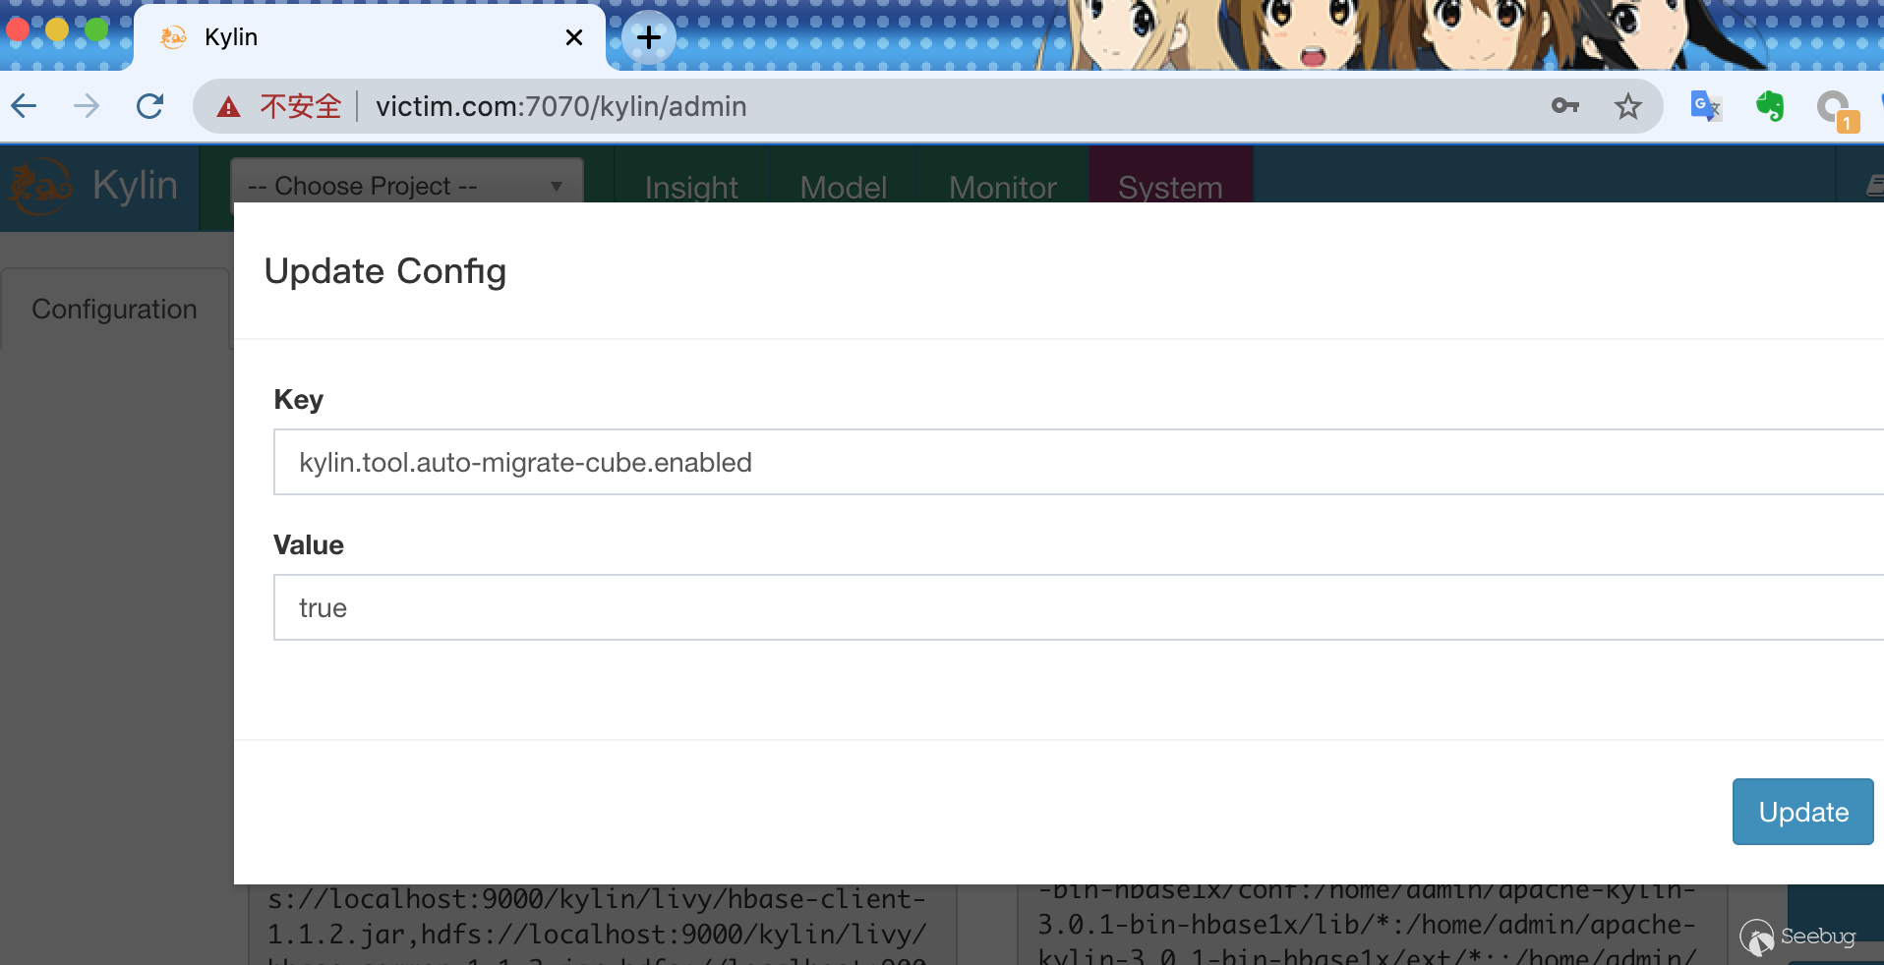1884x965 pixels.
Task: Open the saved passwords key icon
Action: (1564, 106)
